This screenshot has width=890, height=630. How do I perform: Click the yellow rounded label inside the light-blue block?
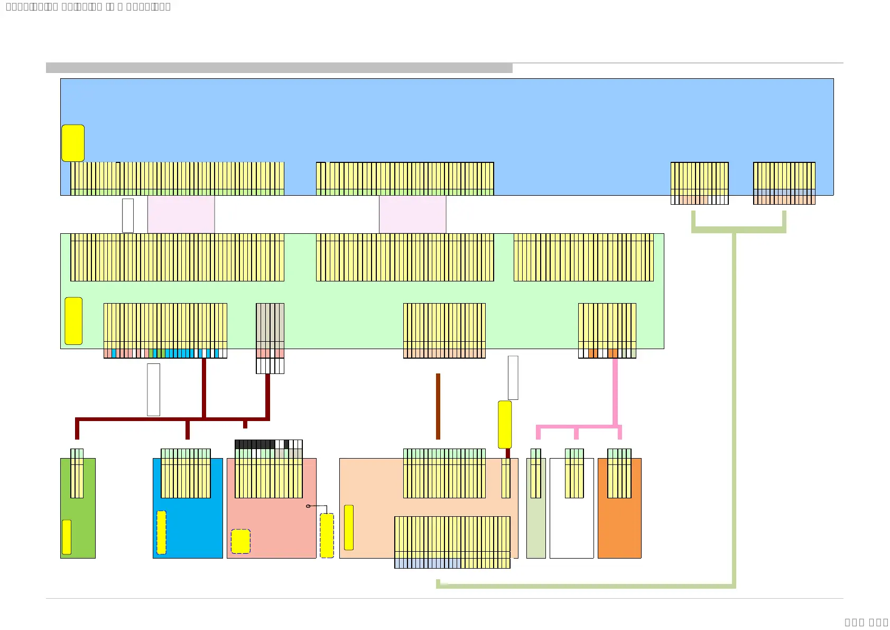click(x=73, y=143)
